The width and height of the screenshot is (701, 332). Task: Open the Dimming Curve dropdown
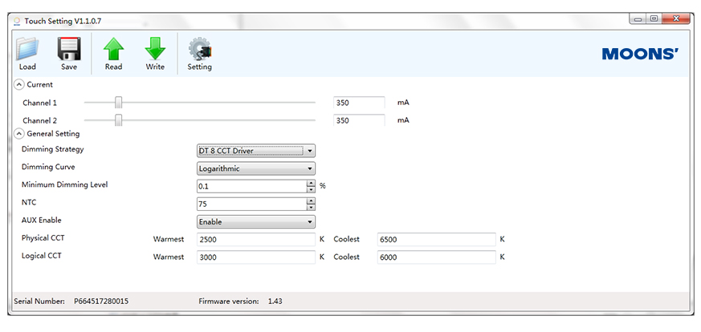(256, 168)
